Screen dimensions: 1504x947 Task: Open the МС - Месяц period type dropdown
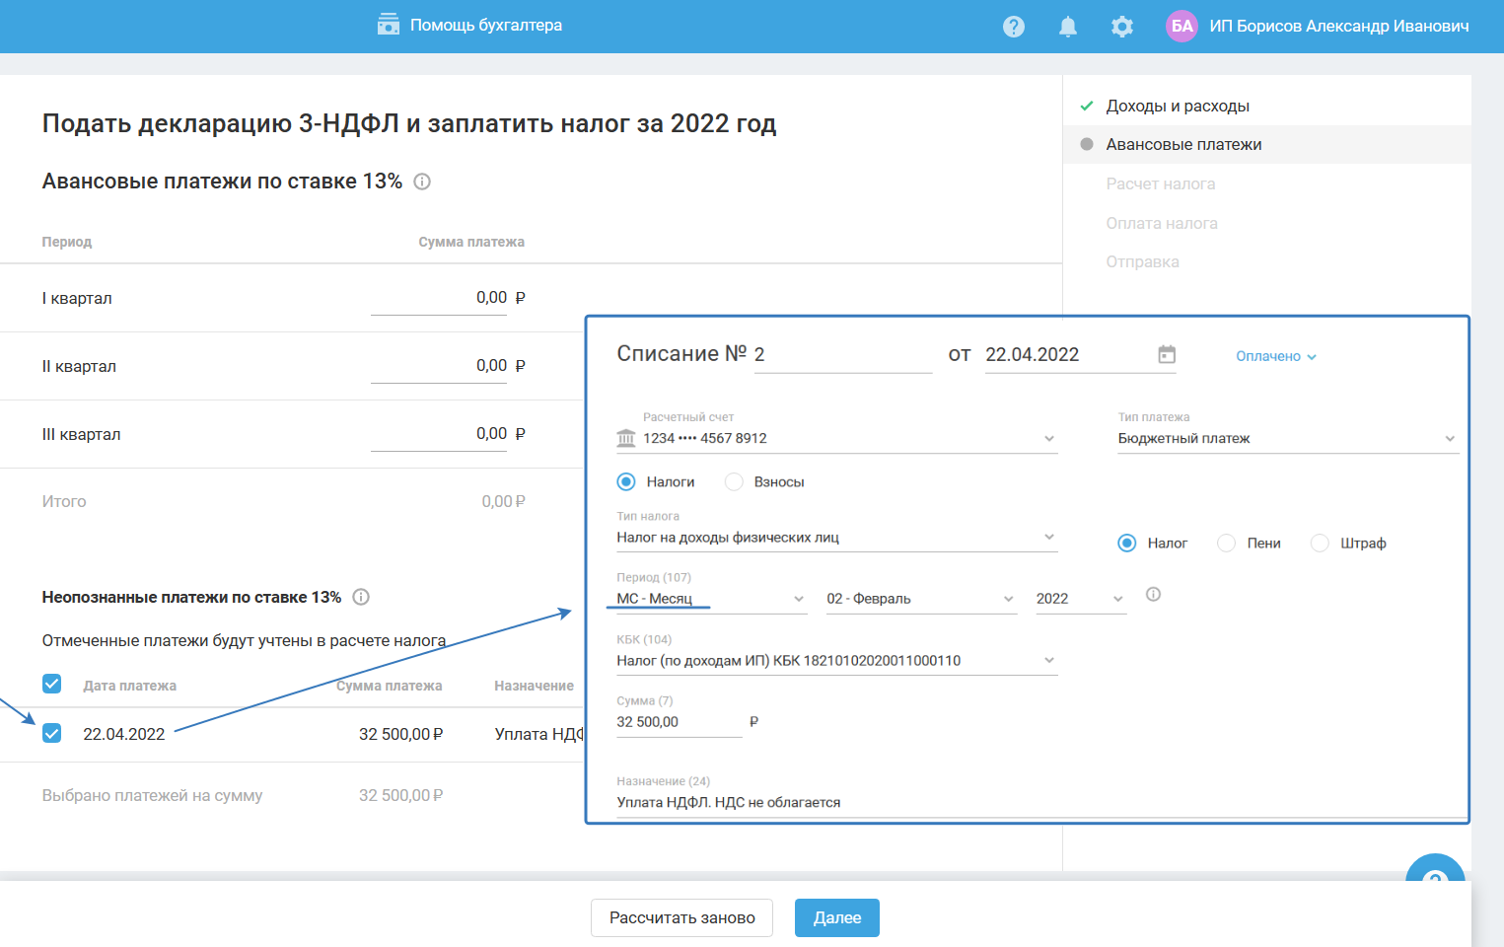711,599
